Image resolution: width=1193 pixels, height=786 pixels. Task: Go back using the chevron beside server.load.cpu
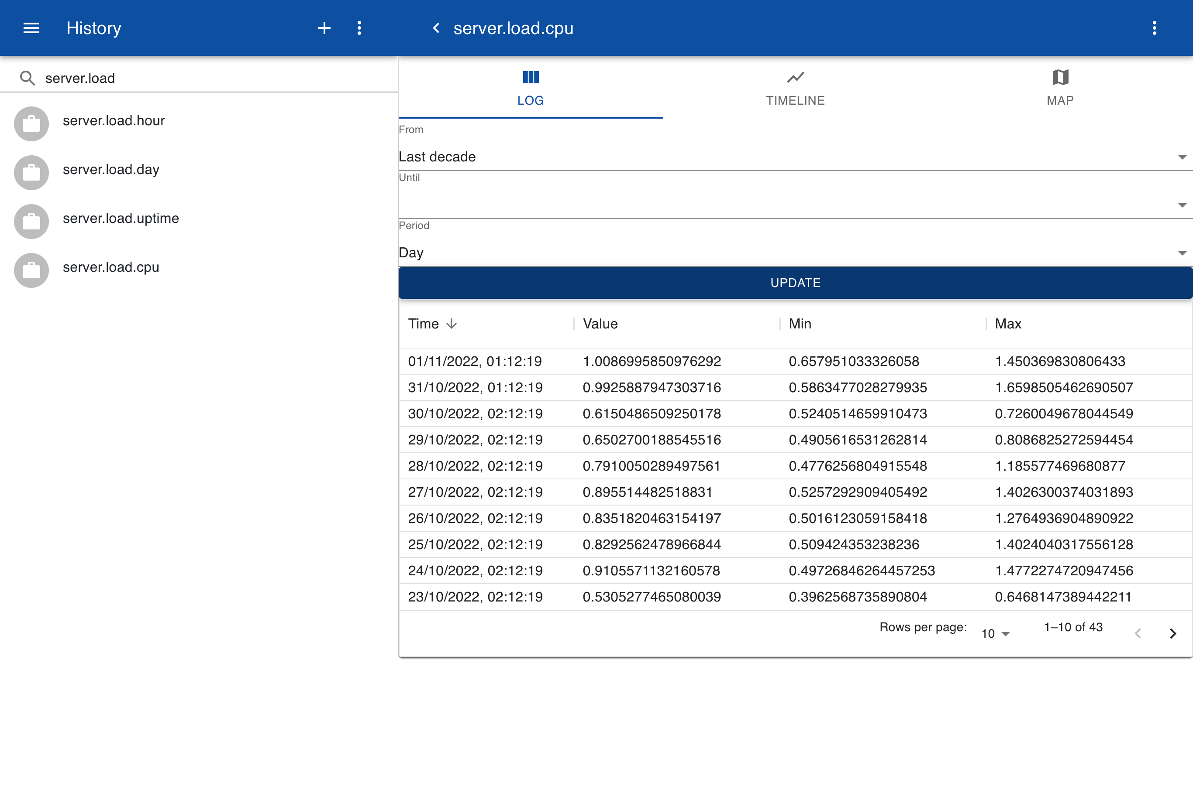[x=436, y=28]
